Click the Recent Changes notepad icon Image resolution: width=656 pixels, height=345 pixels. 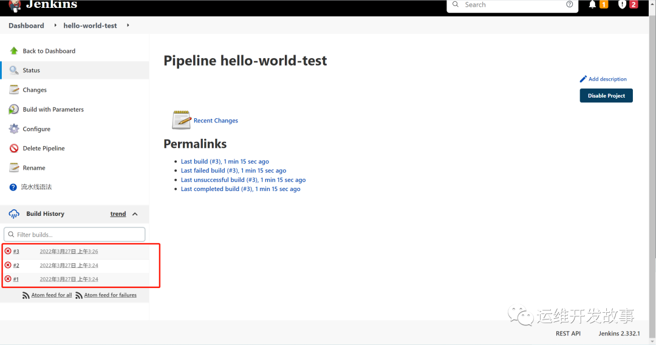point(182,120)
